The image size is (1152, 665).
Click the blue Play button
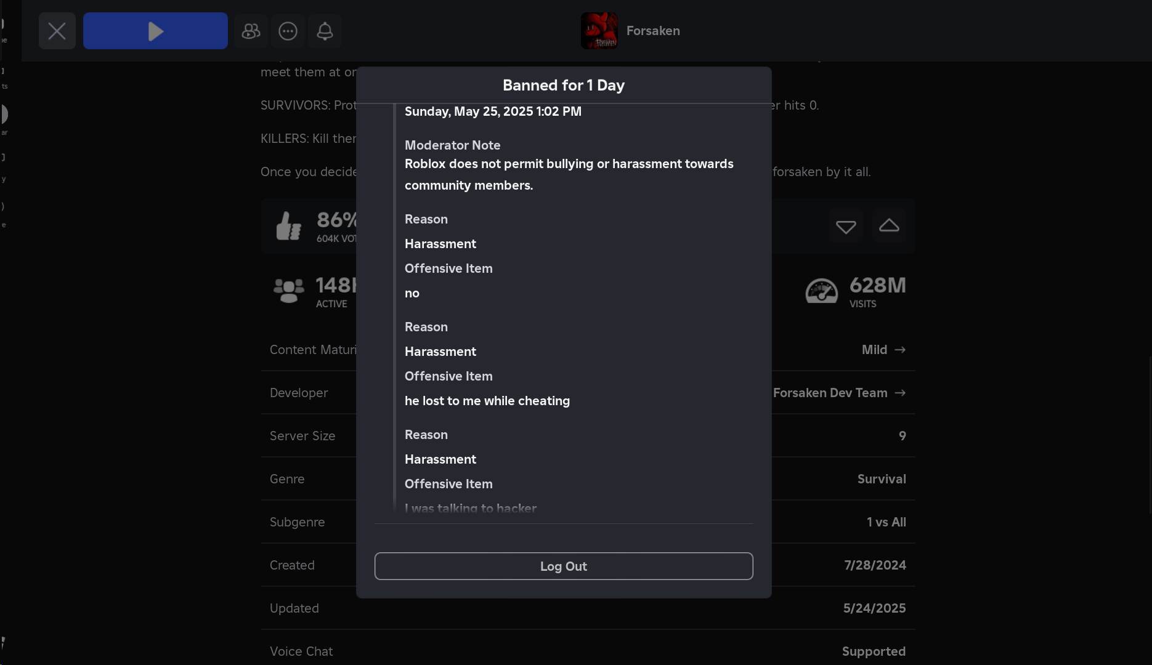[x=155, y=31]
